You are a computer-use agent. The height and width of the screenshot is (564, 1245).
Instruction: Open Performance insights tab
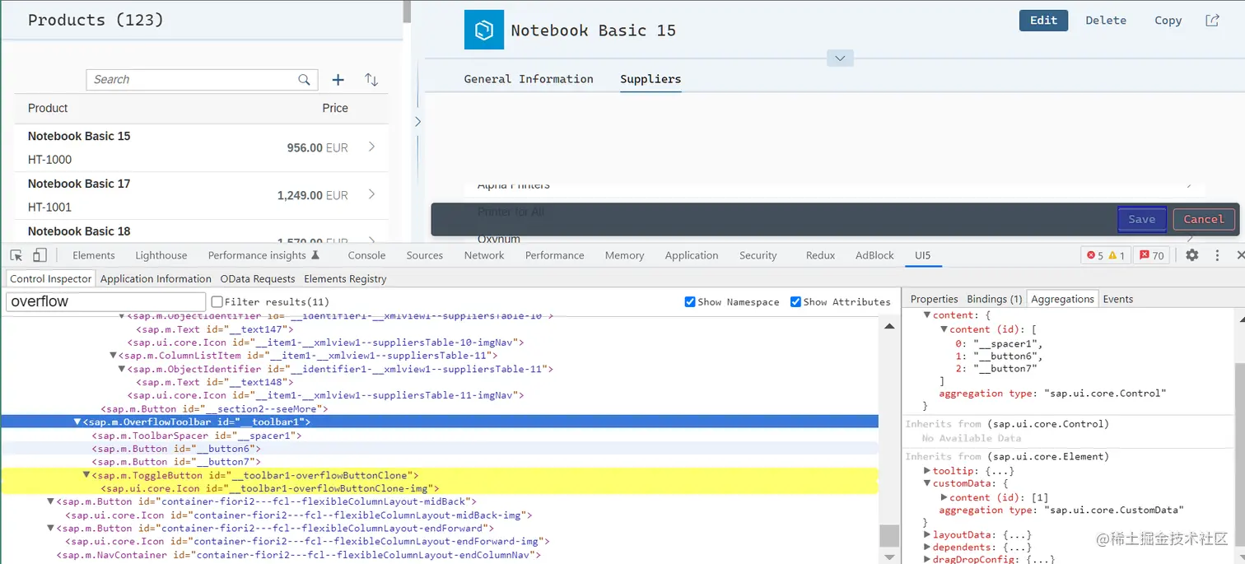(263, 255)
